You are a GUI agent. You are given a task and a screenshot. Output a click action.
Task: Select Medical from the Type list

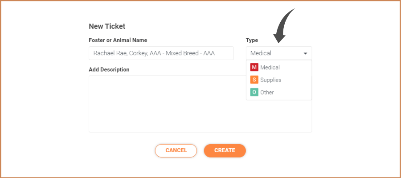(279, 68)
